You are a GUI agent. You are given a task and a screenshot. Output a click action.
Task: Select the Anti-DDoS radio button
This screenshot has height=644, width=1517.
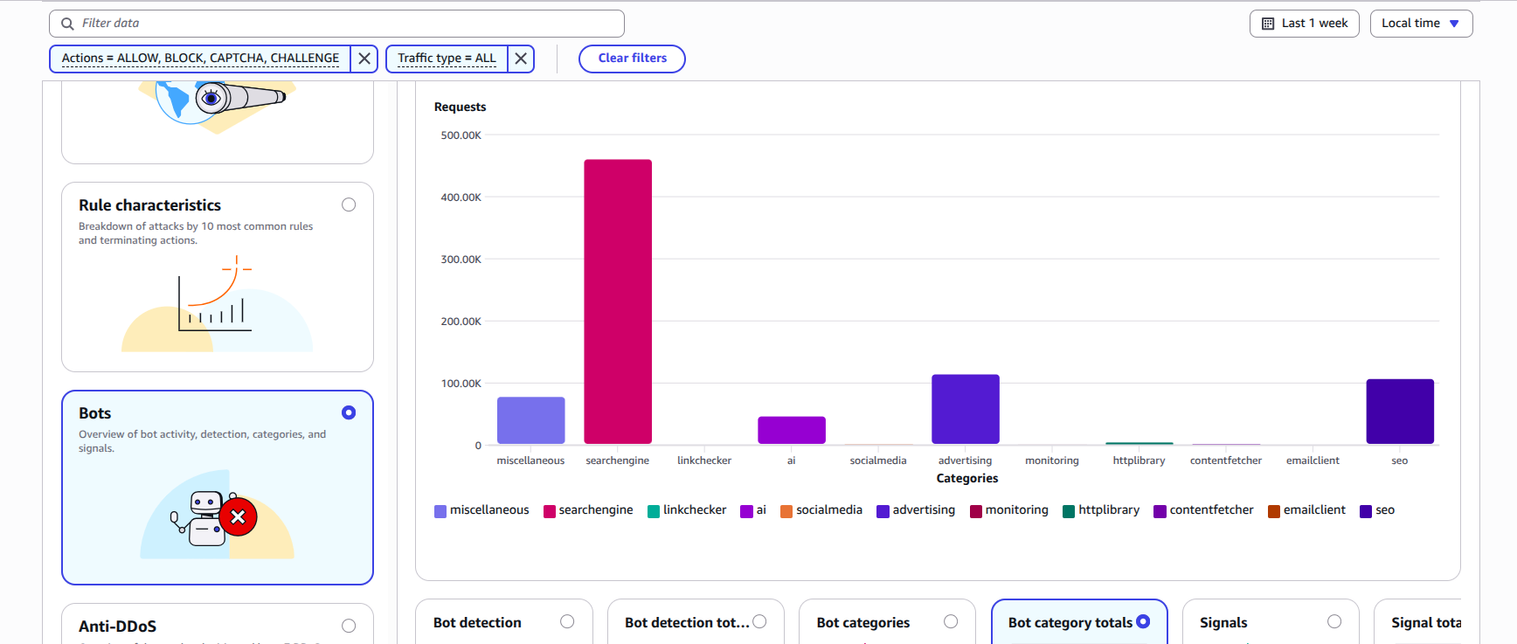pyautogui.click(x=349, y=626)
